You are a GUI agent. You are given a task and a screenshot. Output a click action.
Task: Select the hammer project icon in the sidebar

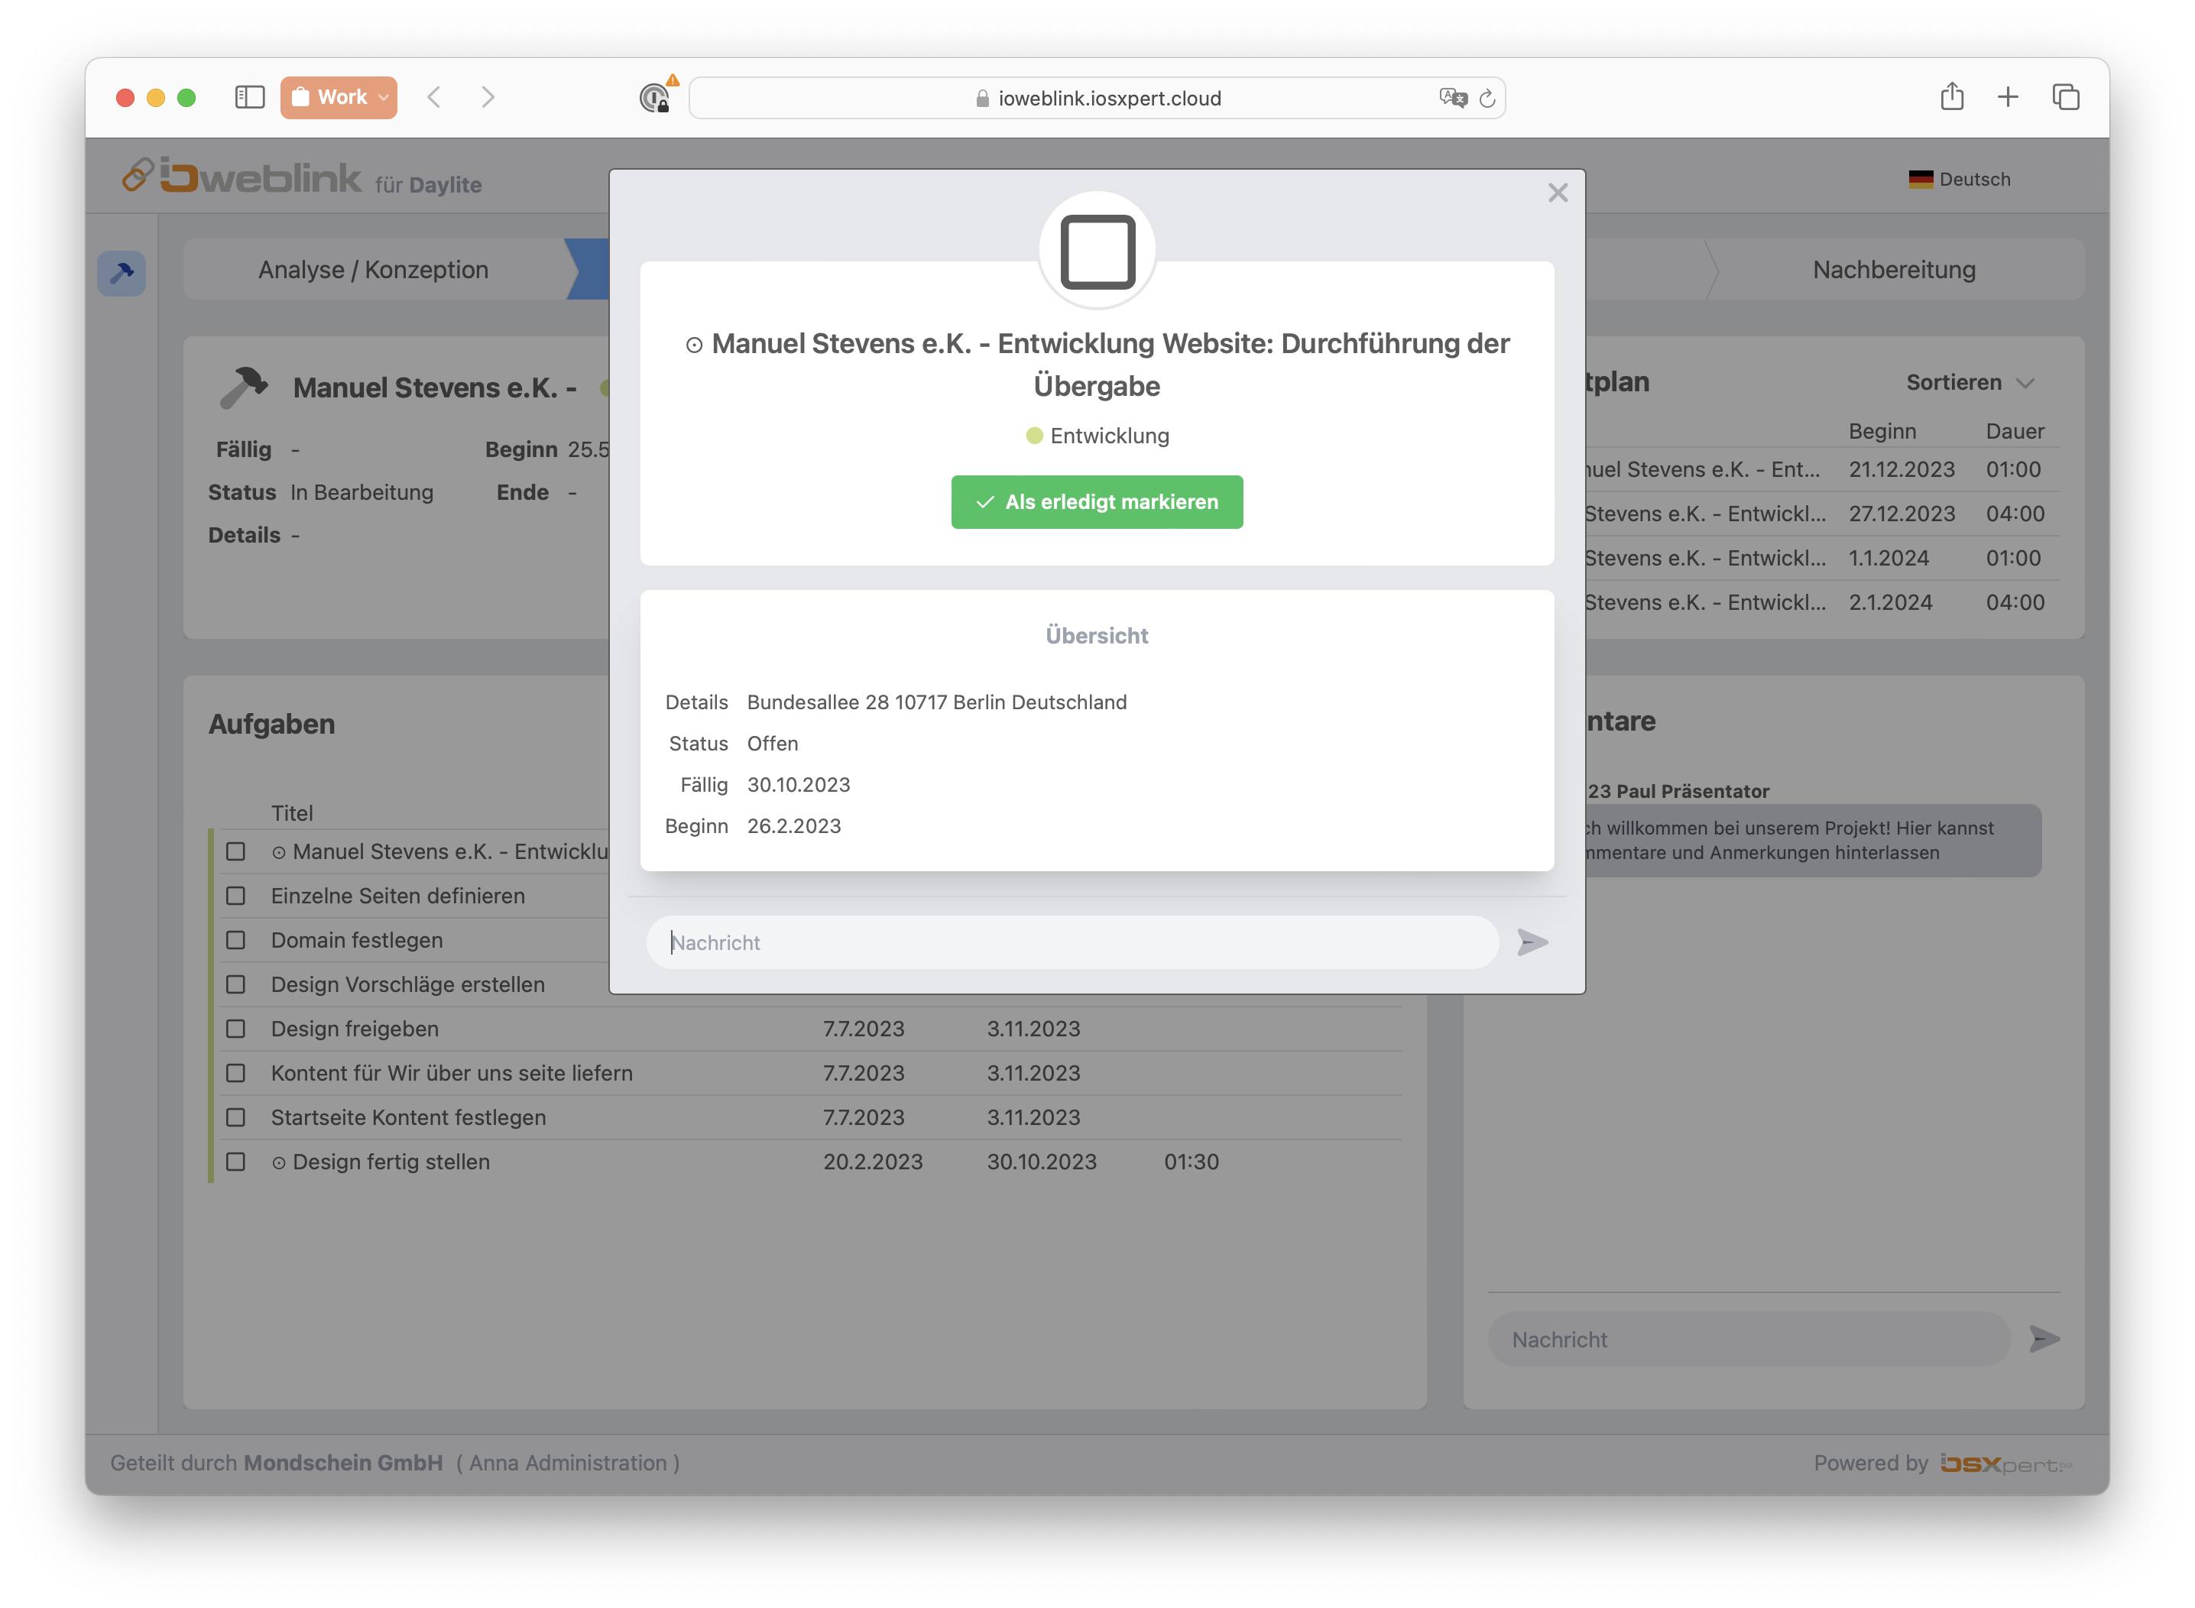point(122,274)
